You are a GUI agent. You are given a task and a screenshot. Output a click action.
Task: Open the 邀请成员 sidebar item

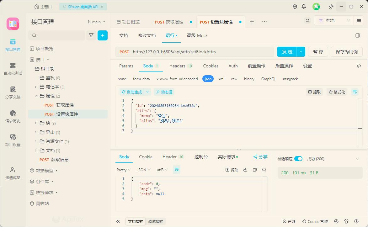click(x=13, y=173)
